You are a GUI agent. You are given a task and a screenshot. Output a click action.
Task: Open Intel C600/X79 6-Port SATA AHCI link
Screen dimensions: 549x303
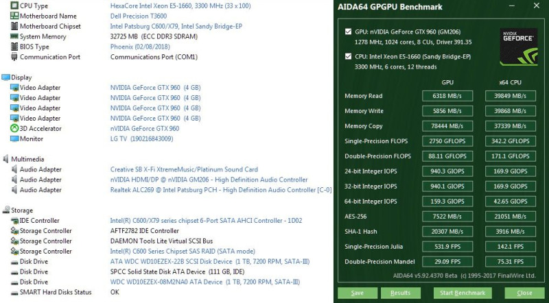(206, 221)
